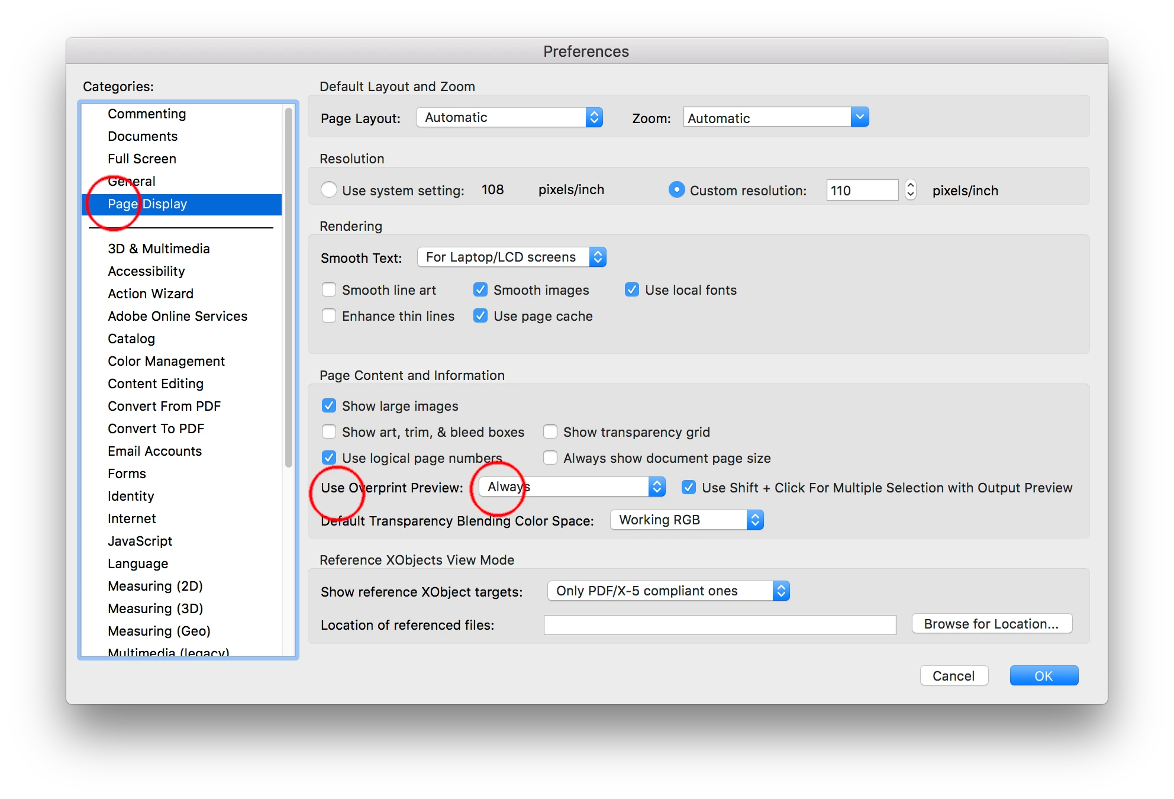Open Use Overprint Preview dropdown
The image size is (1174, 799).
[572, 487]
